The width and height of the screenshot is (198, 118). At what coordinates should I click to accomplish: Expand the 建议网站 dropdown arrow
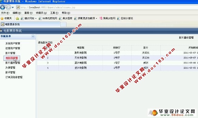(x=36, y=18)
